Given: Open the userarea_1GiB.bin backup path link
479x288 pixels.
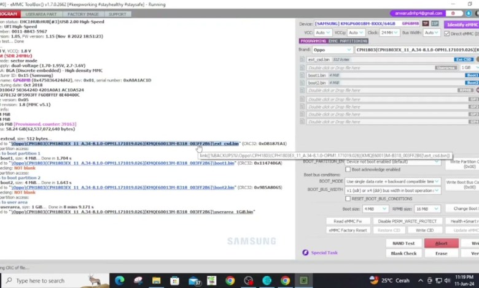Looking at the screenshot, I should pyautogui.click(x=132, y=211).
